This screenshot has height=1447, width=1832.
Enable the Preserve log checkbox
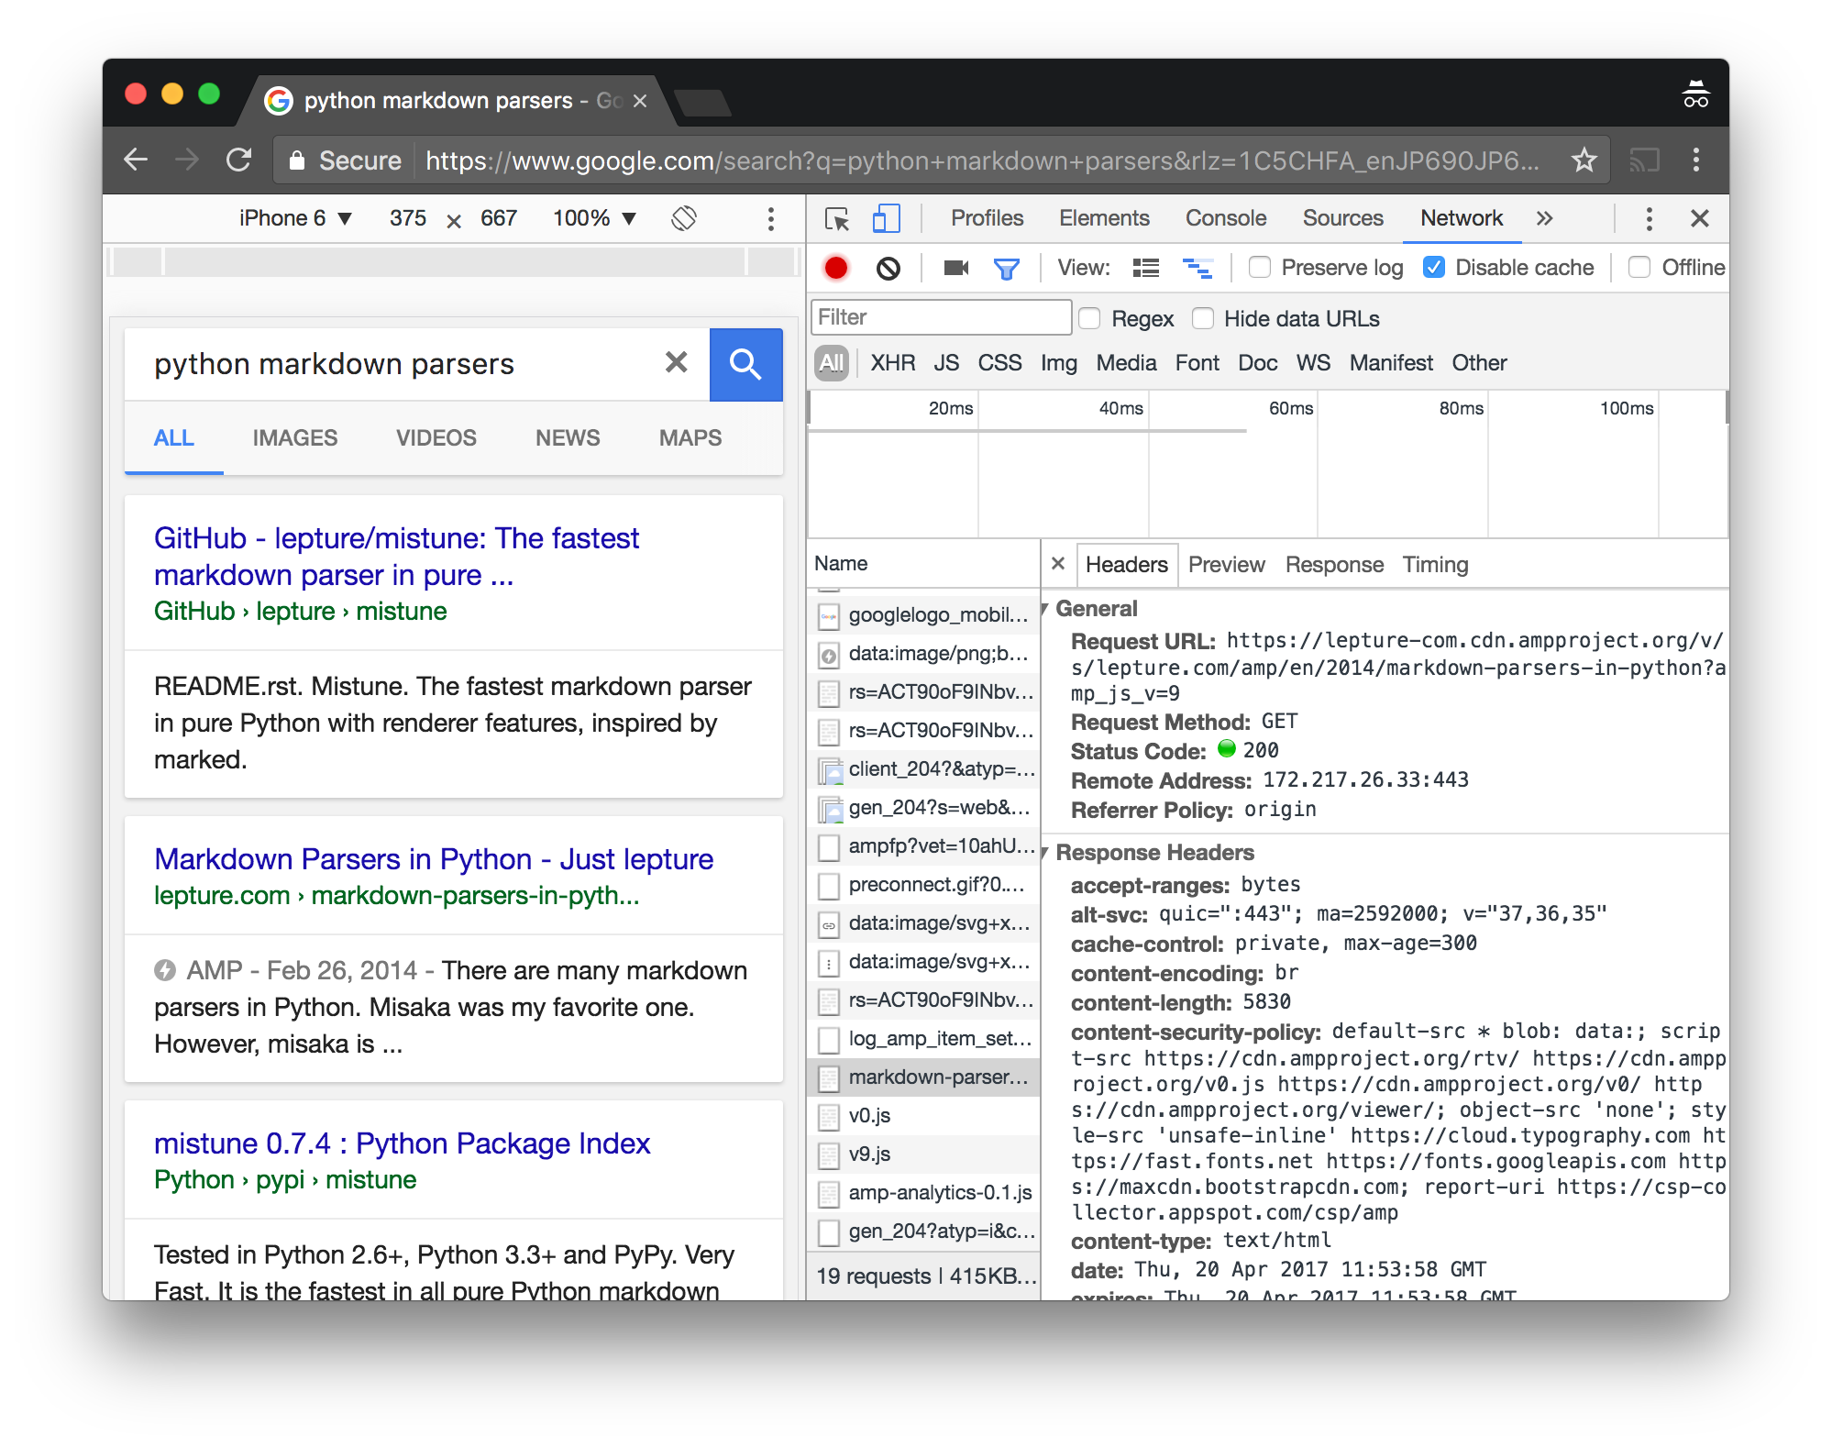pyautogui.click(x=1260, y=267)
